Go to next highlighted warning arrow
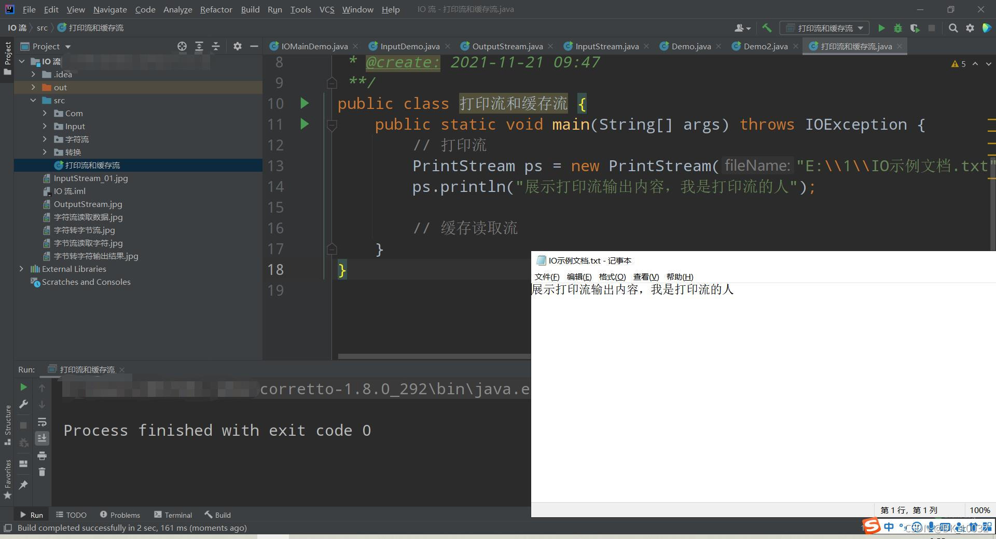This screenshot has width=996, height=539. coord(989,64)
